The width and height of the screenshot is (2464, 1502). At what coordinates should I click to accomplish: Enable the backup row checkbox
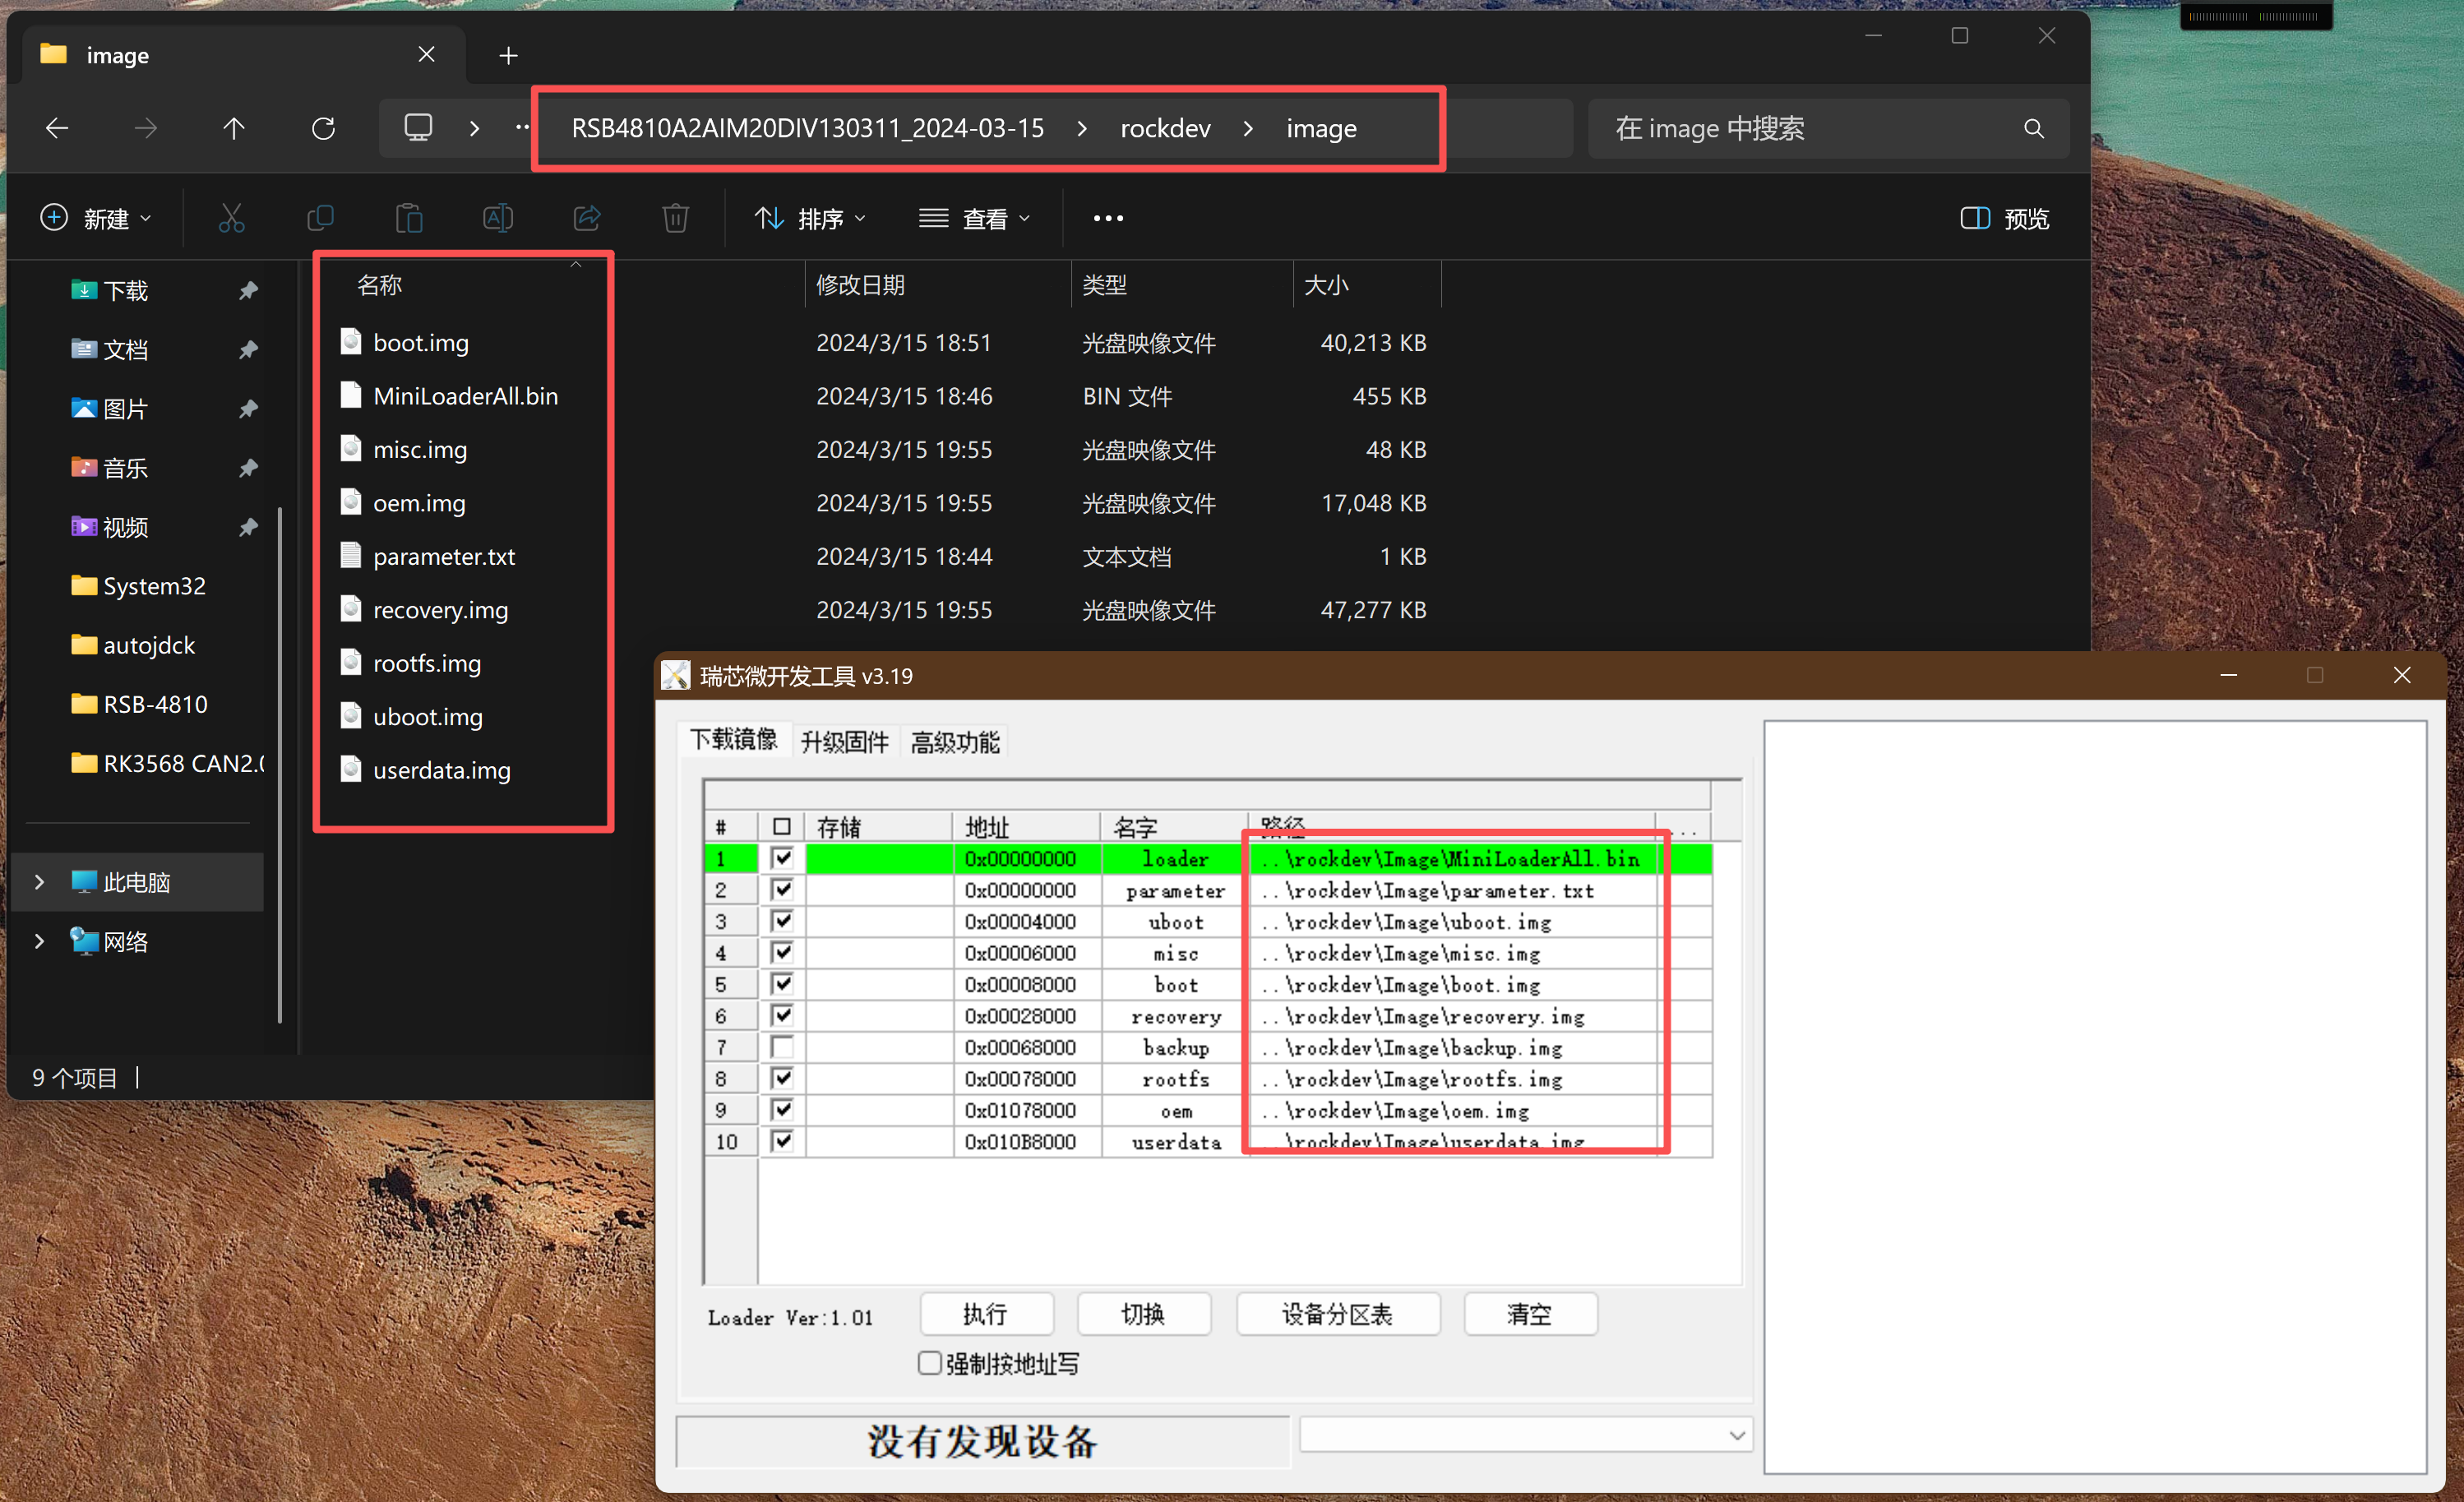(782, 1047)
